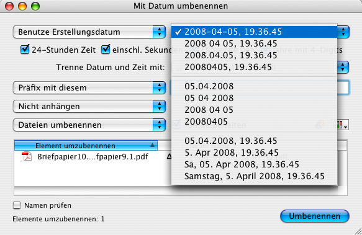Open the color bars popup icon button

coord(340,125)
